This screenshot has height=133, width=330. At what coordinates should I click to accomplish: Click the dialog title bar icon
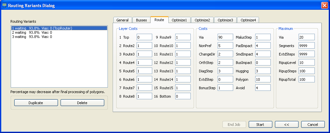pos(4,6)
